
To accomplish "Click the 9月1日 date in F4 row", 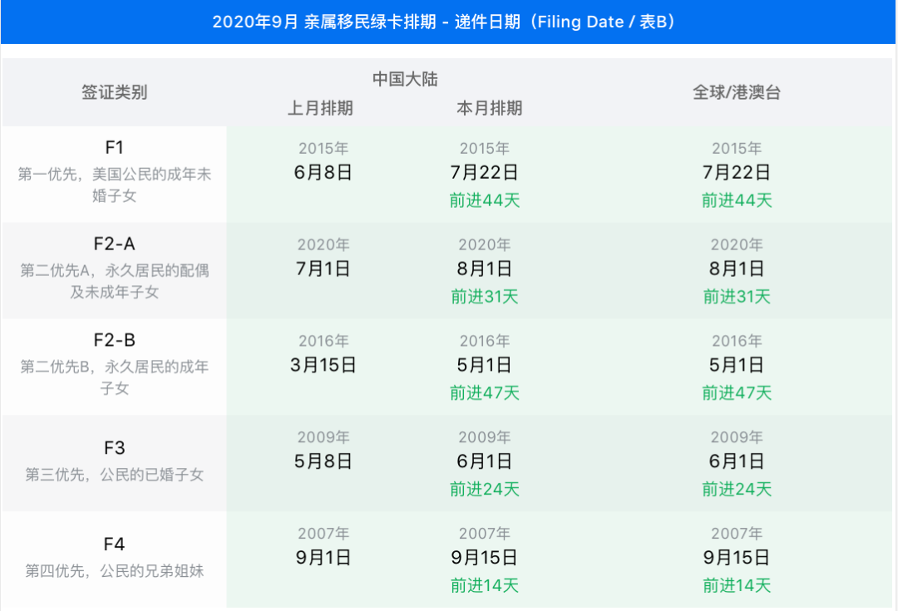I will point(323,557).
